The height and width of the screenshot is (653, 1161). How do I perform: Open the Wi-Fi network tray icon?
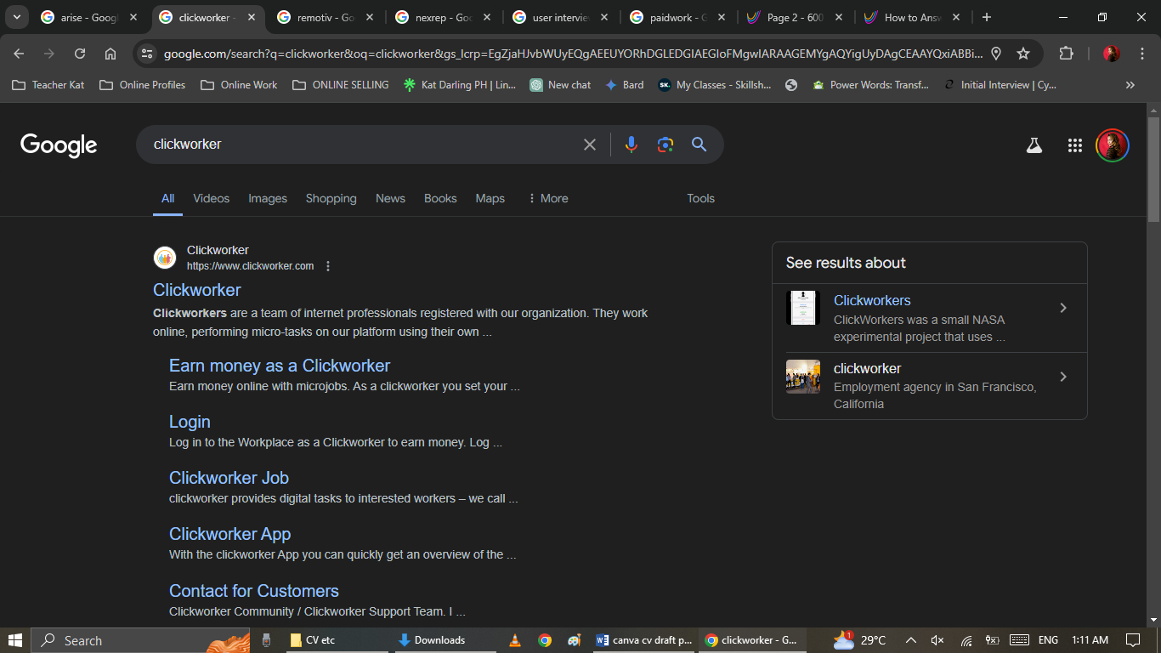966,640
